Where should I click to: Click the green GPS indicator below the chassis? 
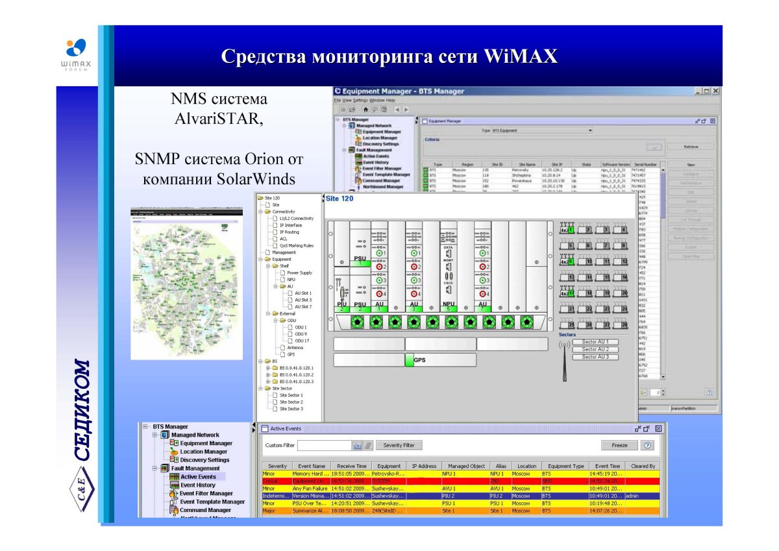click(409, 360)
